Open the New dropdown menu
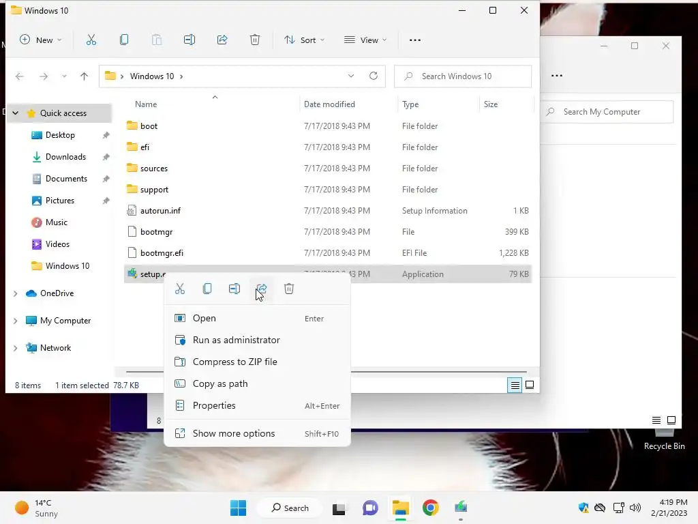 tap(40, 40)
